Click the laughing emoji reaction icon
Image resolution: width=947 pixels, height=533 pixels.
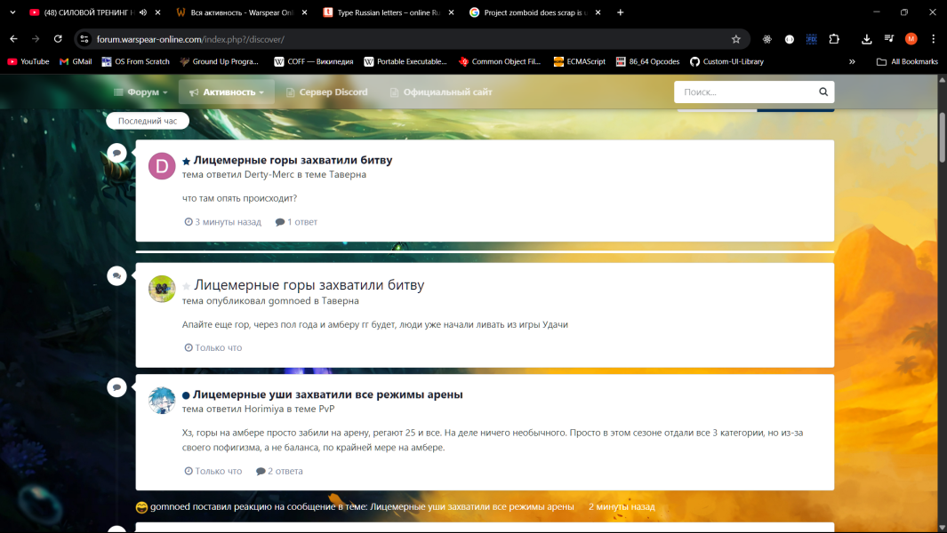[x=142, y=507]
